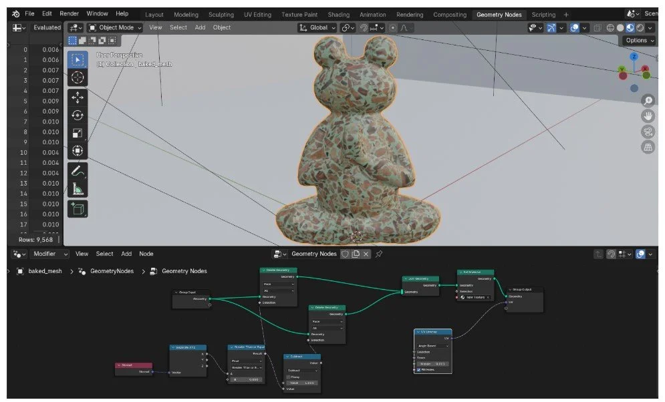Toggle proportional editing
Screen dimensions: 665x402
(393, 28)
